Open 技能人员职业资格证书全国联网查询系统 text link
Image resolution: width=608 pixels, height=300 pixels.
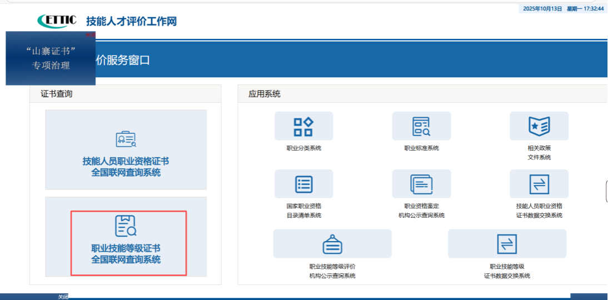point(126,167)
